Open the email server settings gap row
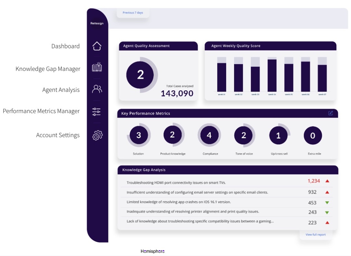Image resolution: width=351 pixels, height=256 pixels. point(197,192)
